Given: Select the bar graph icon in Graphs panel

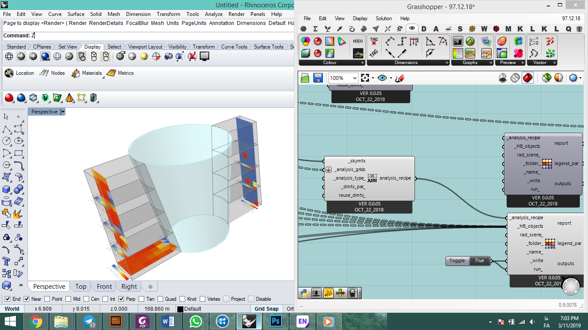Looking at the screenshot, I should click(x=458, y=41).
